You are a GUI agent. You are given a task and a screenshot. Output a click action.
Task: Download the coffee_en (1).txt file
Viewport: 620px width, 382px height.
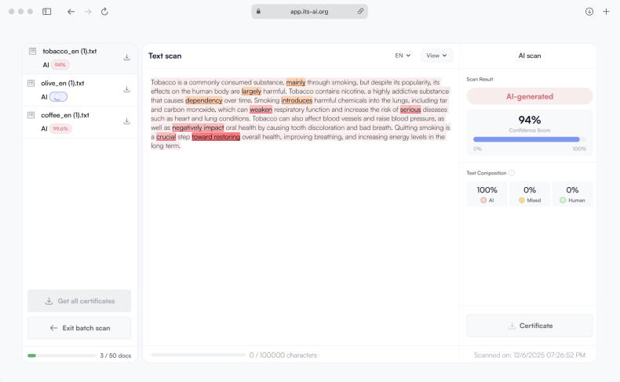coord(127,121)
